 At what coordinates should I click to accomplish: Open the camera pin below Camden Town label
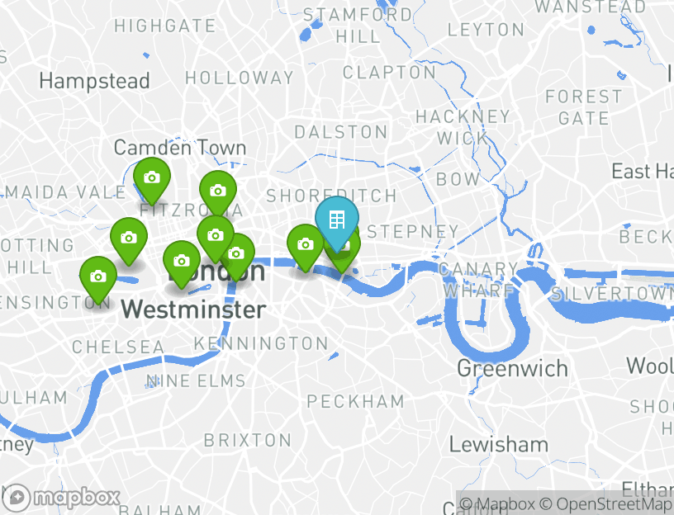tap(152, 179)
